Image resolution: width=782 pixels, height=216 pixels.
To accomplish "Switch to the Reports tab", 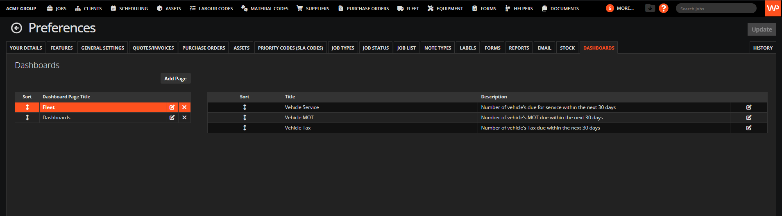I will coord(519,48).
